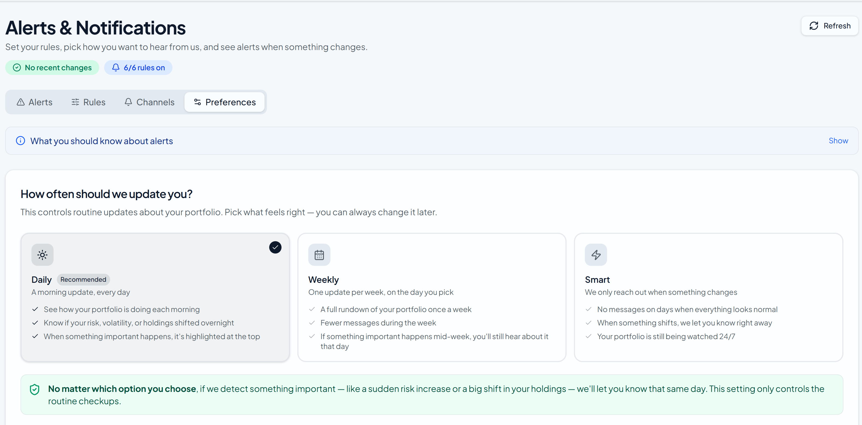
Task: Click 'What you should know about alerts' text
Action: click(102, 141)
